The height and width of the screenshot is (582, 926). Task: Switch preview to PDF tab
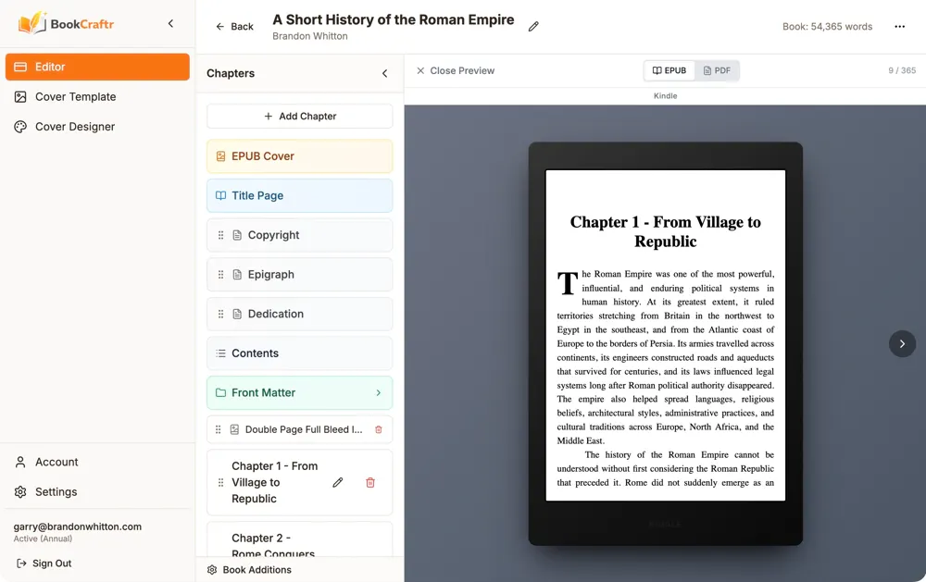coord(717,70)
